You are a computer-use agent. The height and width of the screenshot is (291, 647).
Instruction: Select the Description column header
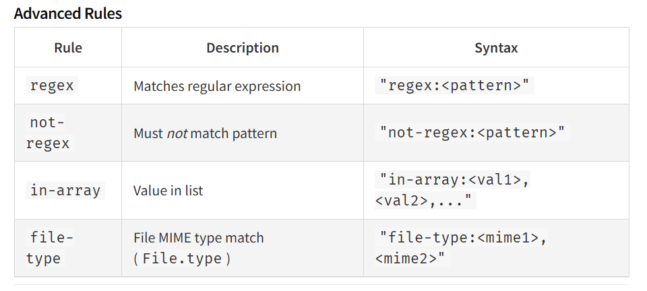point(243,48)
